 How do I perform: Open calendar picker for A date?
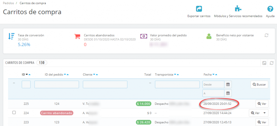228,93
